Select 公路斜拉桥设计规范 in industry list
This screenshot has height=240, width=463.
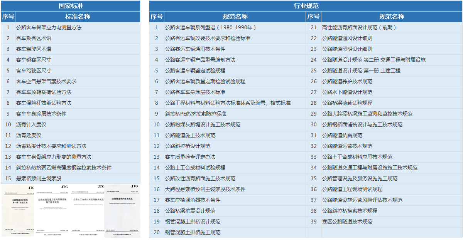click(188, 146)
